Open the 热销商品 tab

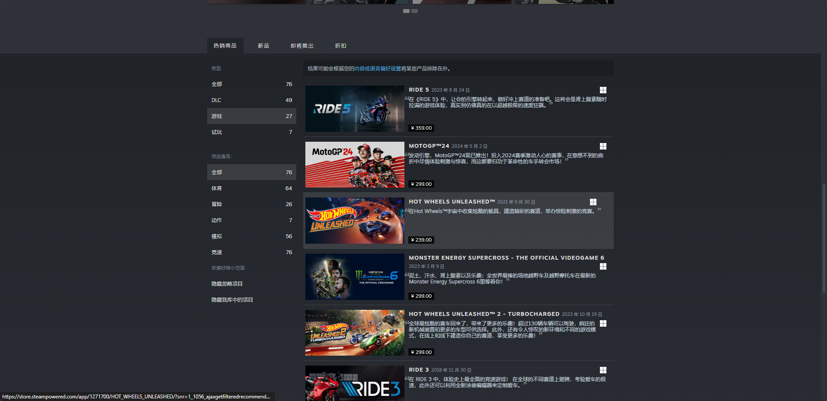(225, 46)
